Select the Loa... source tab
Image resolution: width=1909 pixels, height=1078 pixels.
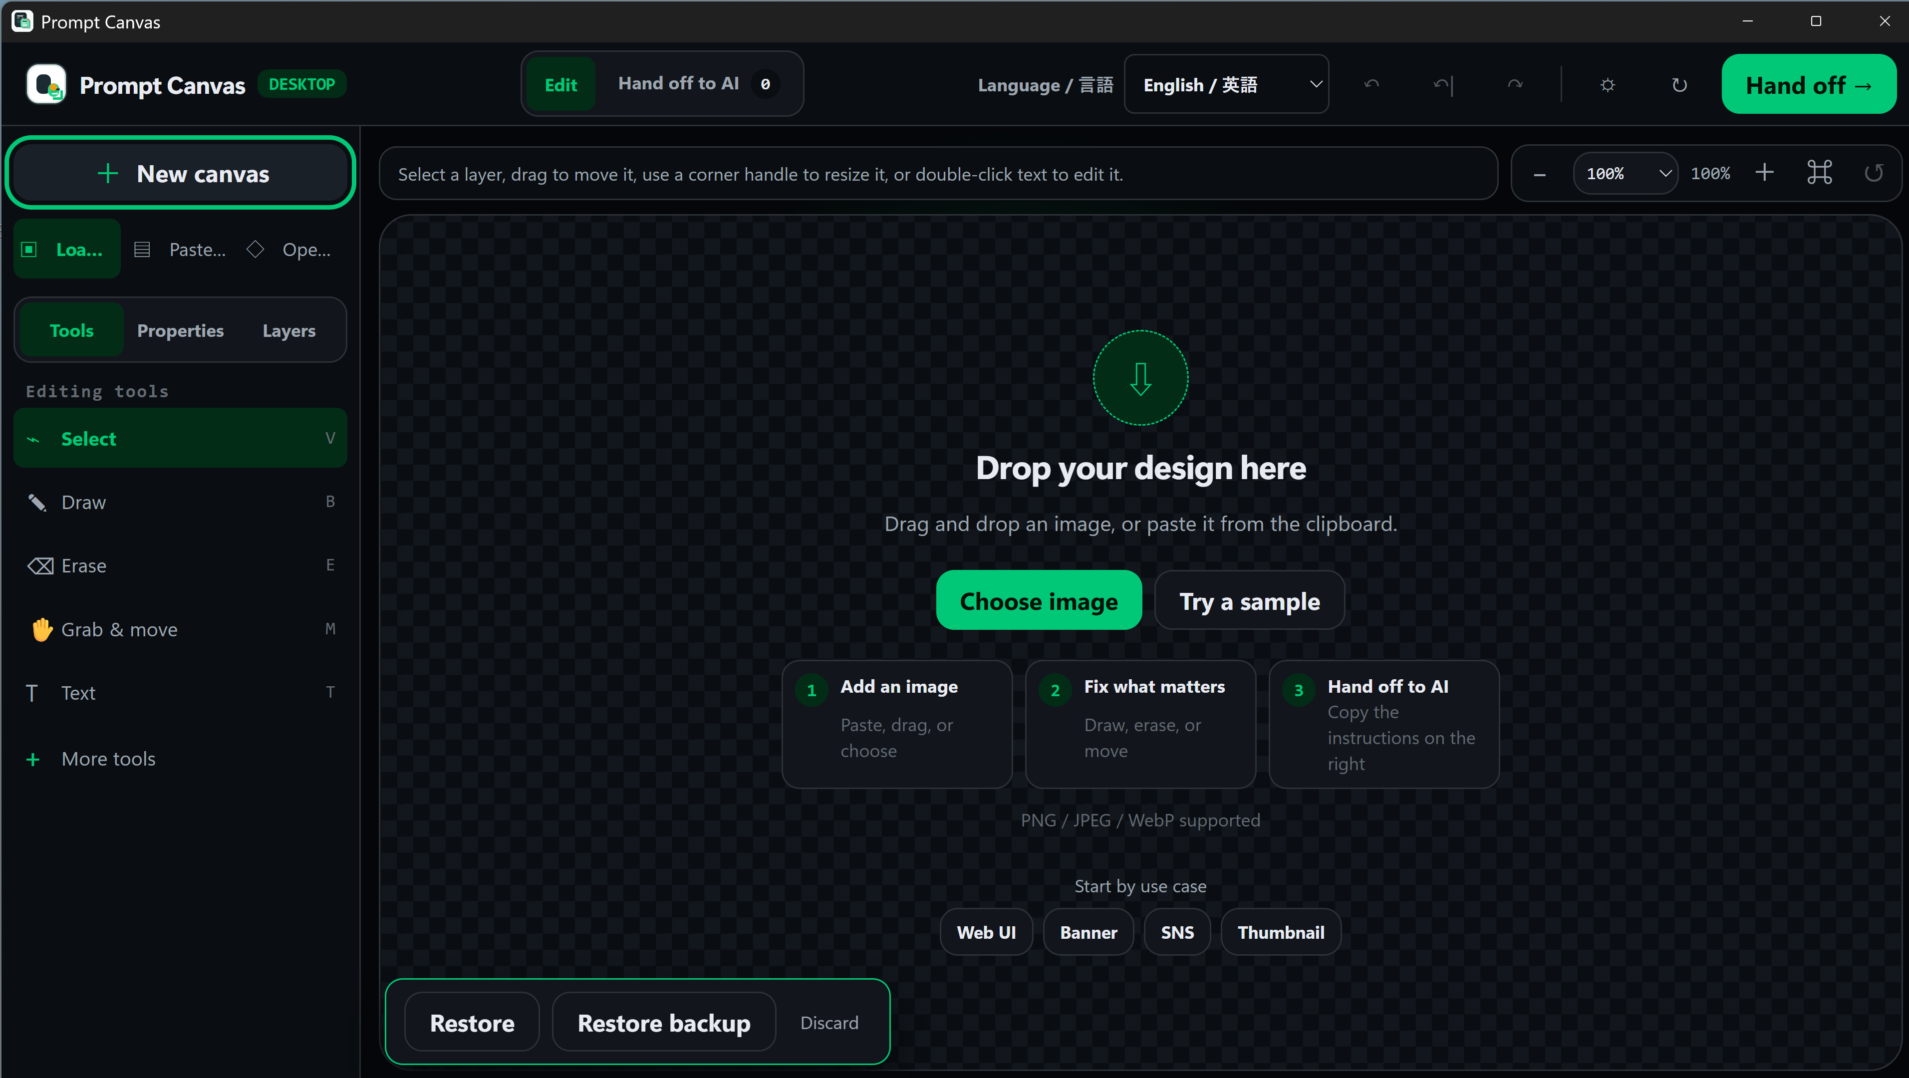(67, 249)
